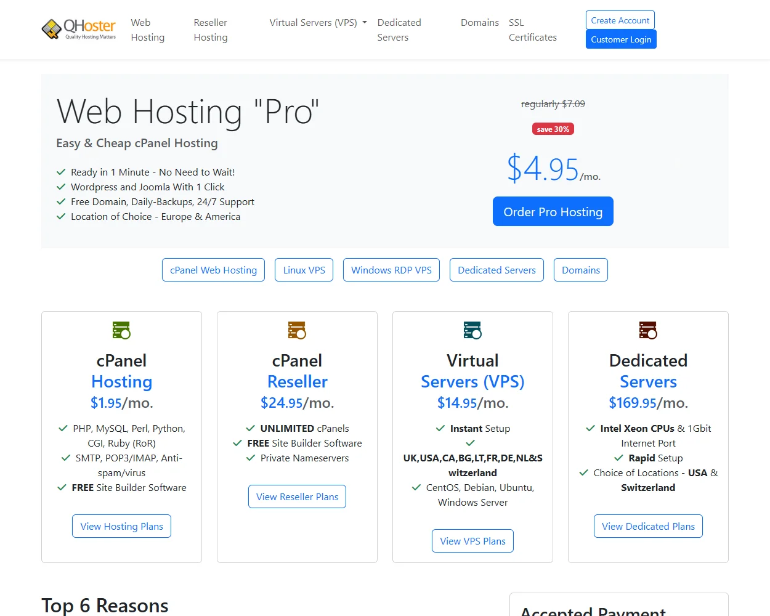This screenshot has width=770, height=616.
Task: Open the Web Hosting menu item
Action: (147, 30)
